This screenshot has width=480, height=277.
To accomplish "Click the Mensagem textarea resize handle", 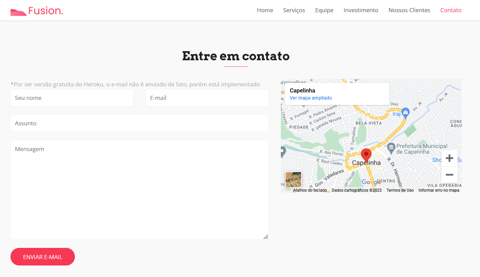I will pos(266,237).
